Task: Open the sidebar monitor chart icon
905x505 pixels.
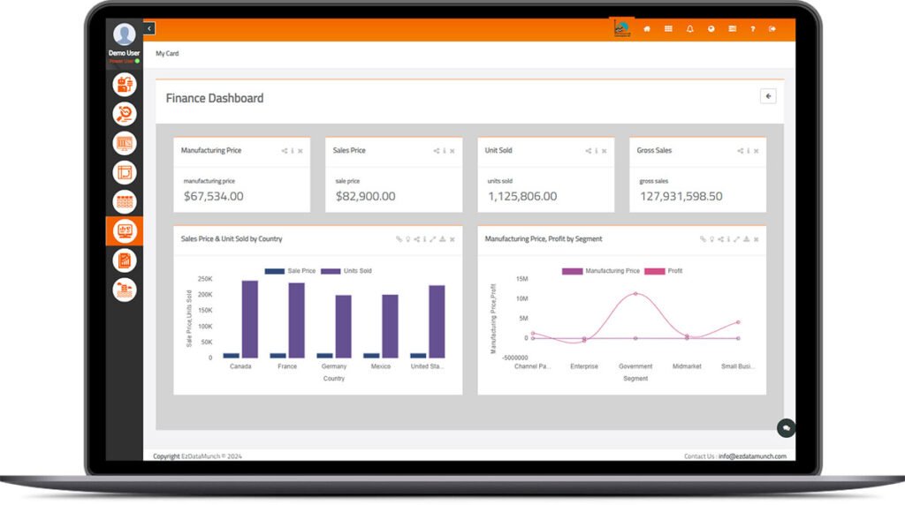Action: point(124,143)
